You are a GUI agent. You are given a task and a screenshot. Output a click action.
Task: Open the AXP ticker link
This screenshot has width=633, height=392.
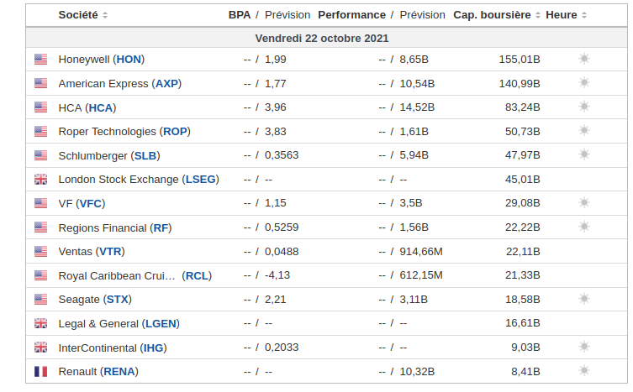(167, 83)
